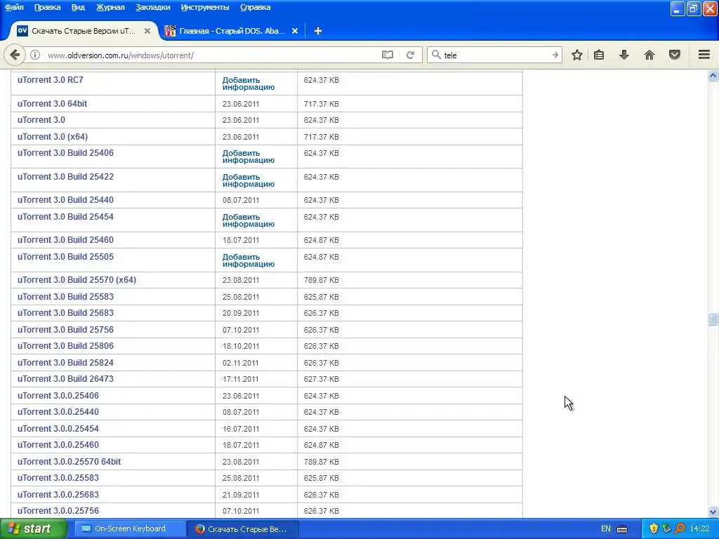Click size 789.87 KB in Build 25570 row

coord(322,280)
